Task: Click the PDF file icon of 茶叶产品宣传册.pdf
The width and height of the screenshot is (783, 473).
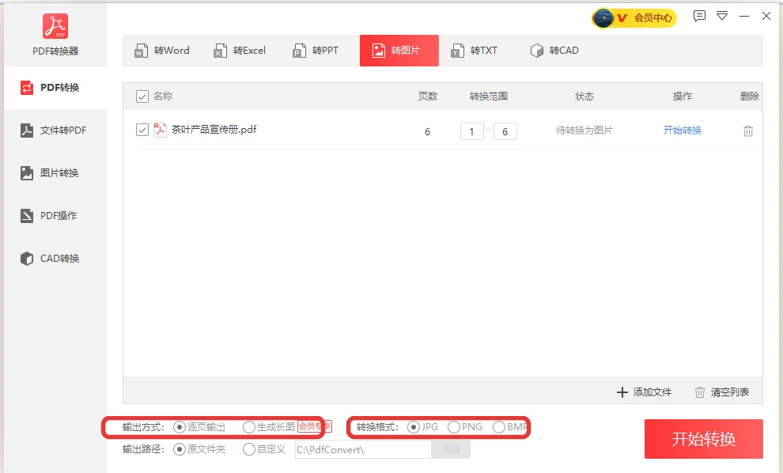Action: tap(160, 130)
